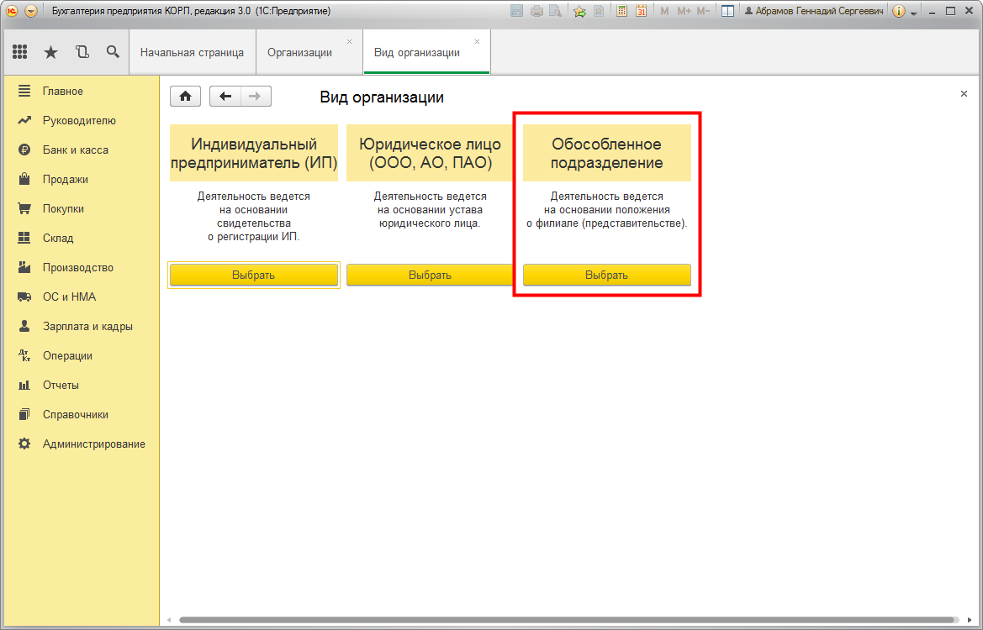
Task: Navigate forward with the right arrow
Action: [x=255, y=97]
